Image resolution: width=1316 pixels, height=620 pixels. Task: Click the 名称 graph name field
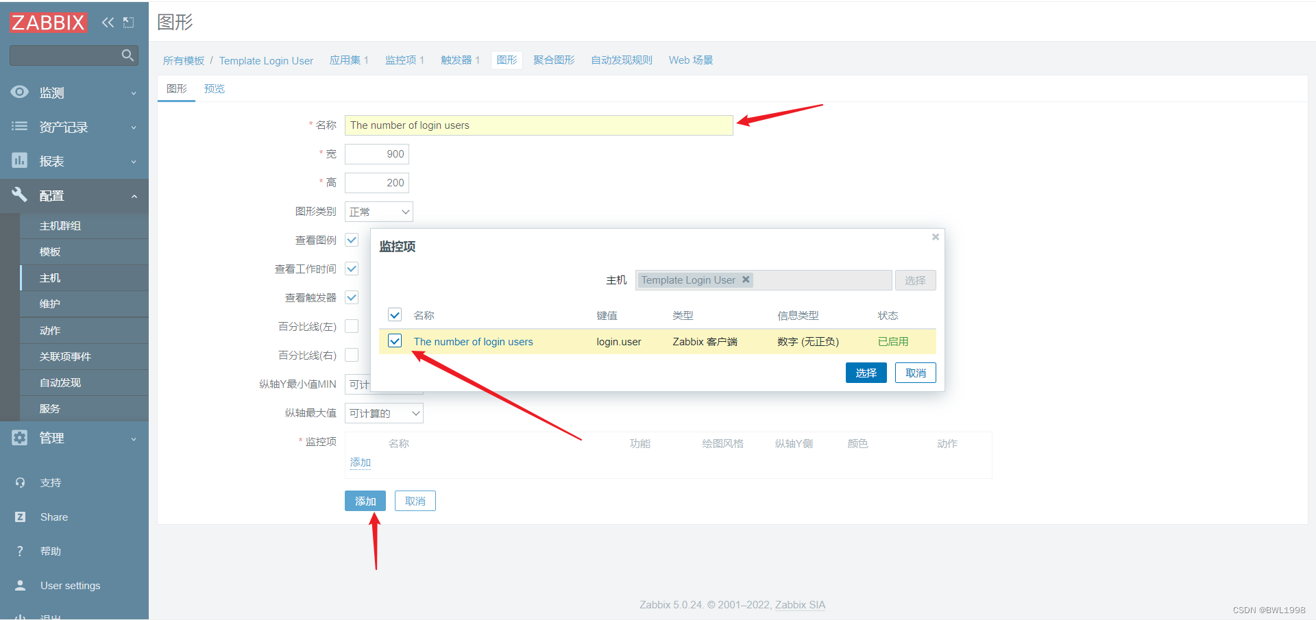point(539,125)
